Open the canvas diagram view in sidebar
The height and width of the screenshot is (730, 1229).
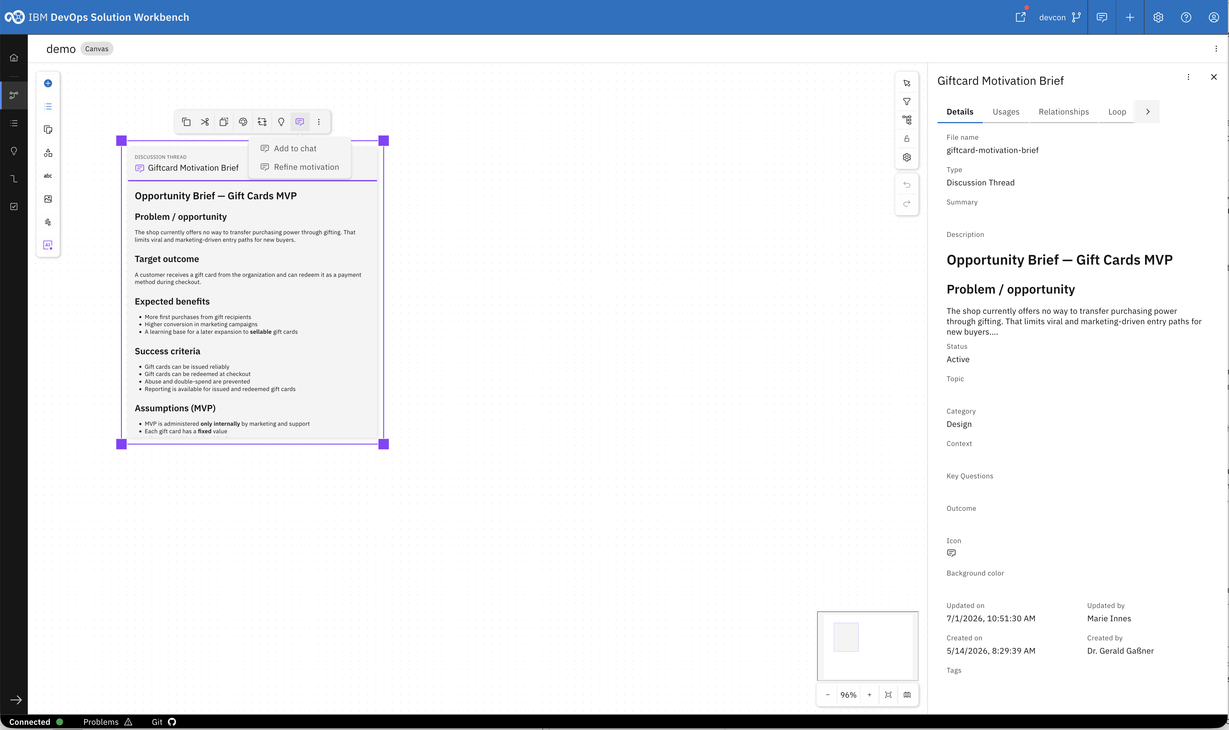tap(14, 95)
